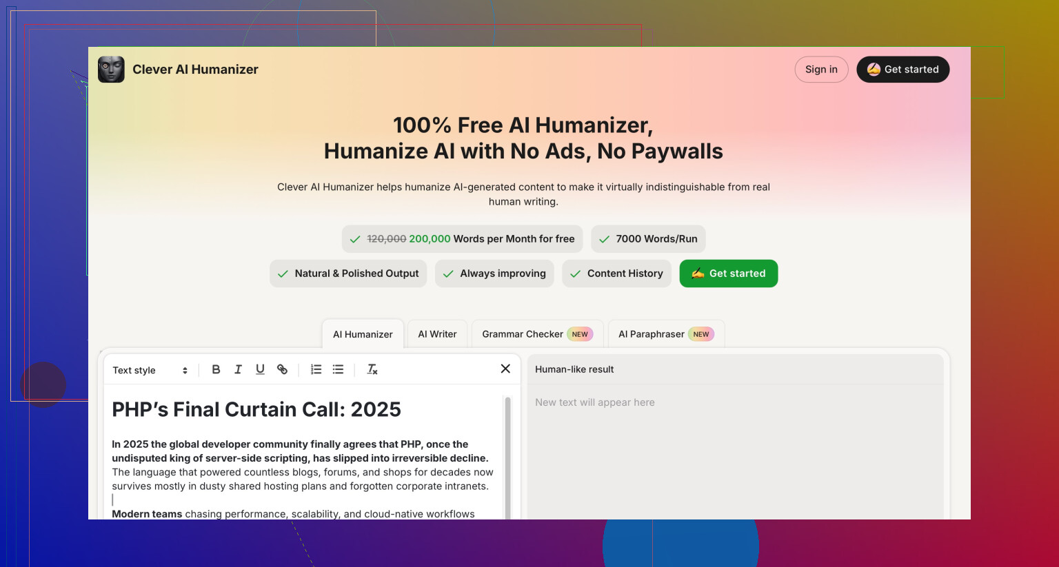Insert a link with the chain icon
The height and width of the screenshot is (567, 1059).
tap(282, 369)
